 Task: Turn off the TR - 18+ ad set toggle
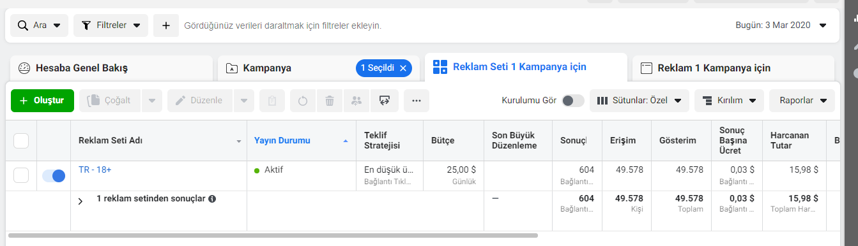point(54,176)
